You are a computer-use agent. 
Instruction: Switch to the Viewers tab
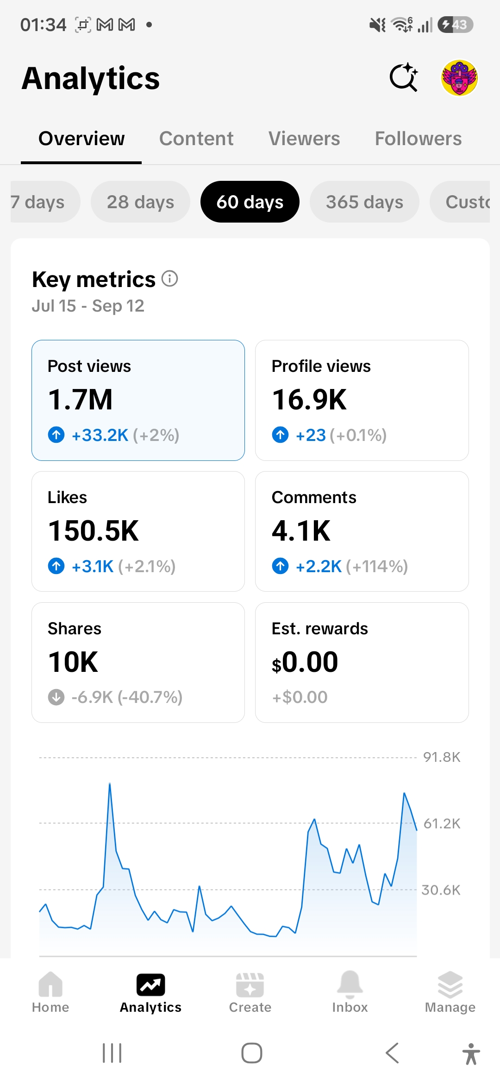point(304,139)
